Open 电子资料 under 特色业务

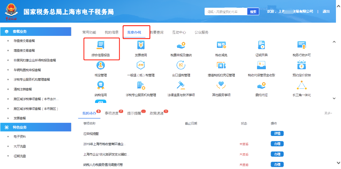click(x=20, y=137)
